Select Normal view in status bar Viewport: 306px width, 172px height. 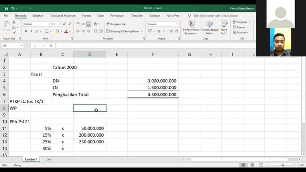tap(243, 165)
